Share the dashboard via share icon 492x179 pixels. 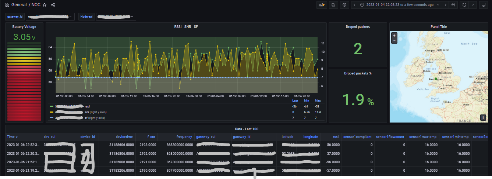[53, 5]
